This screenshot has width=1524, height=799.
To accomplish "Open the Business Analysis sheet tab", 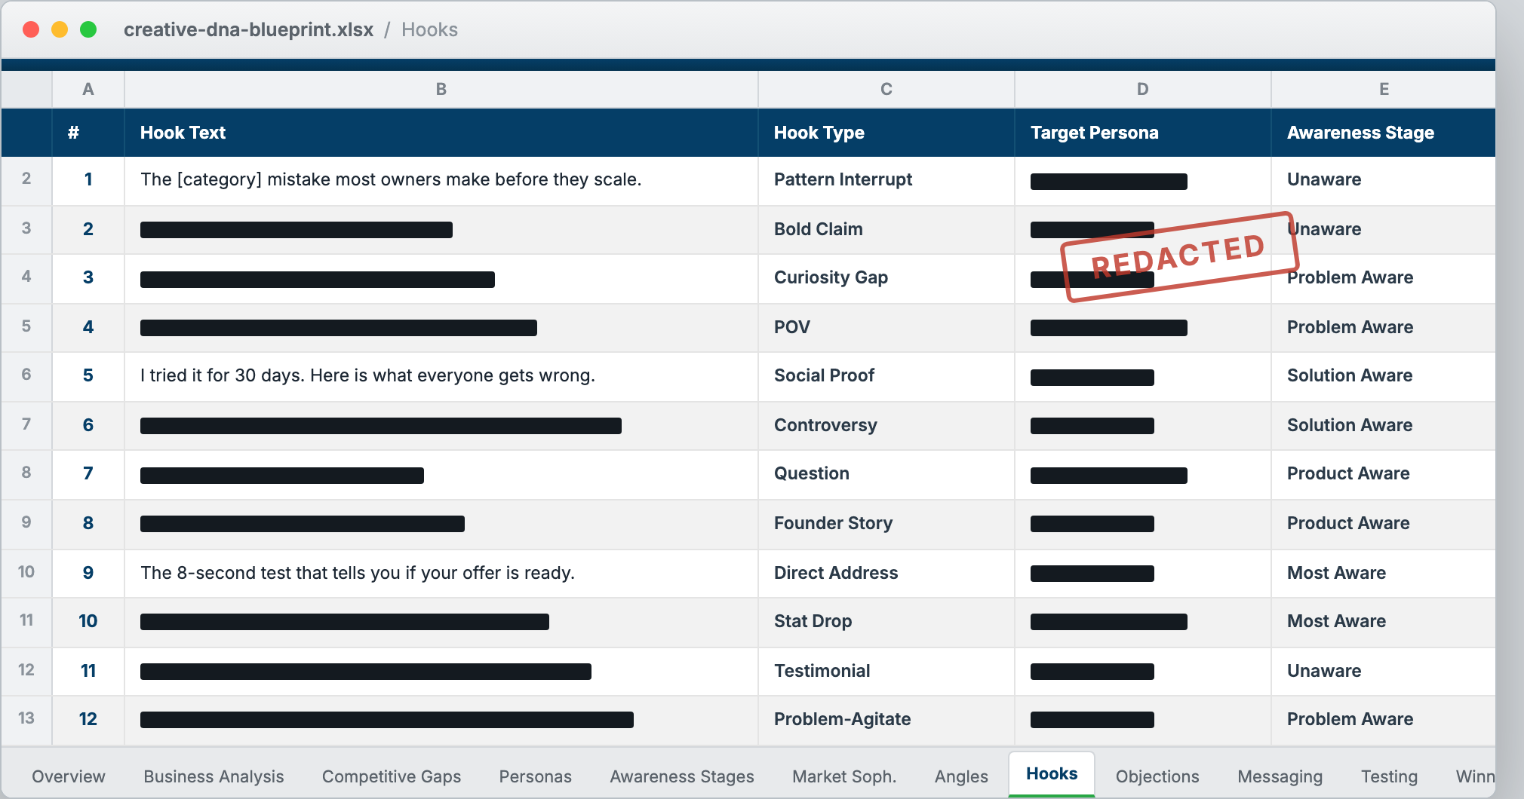I will (x=214, y=776).
